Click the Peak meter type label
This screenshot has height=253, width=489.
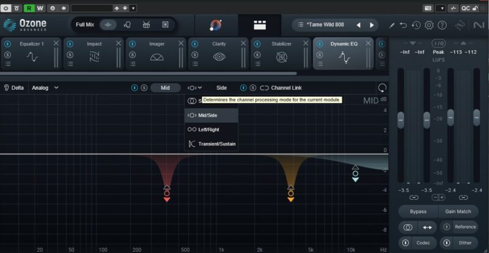point(438,52)
